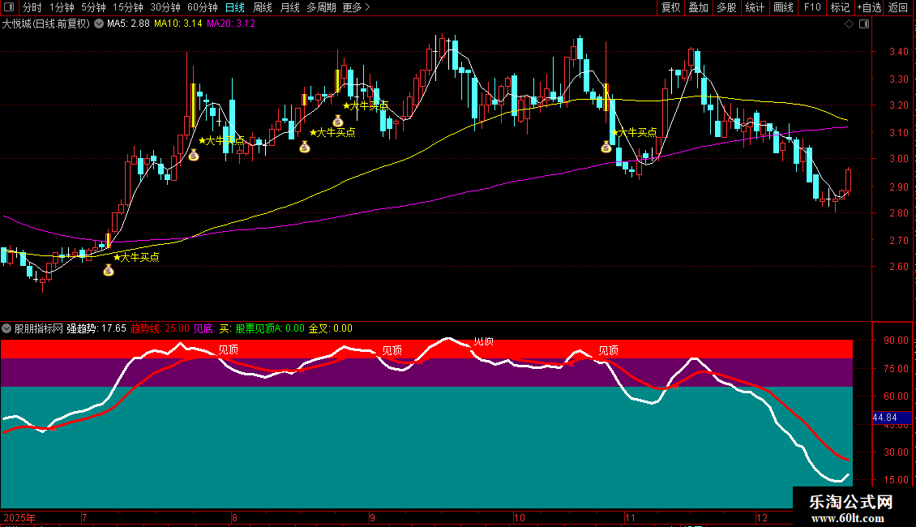Viewport: 916px width, 527px height.
Task: Click the money bag icon in early July
Action: coord(108,270)
